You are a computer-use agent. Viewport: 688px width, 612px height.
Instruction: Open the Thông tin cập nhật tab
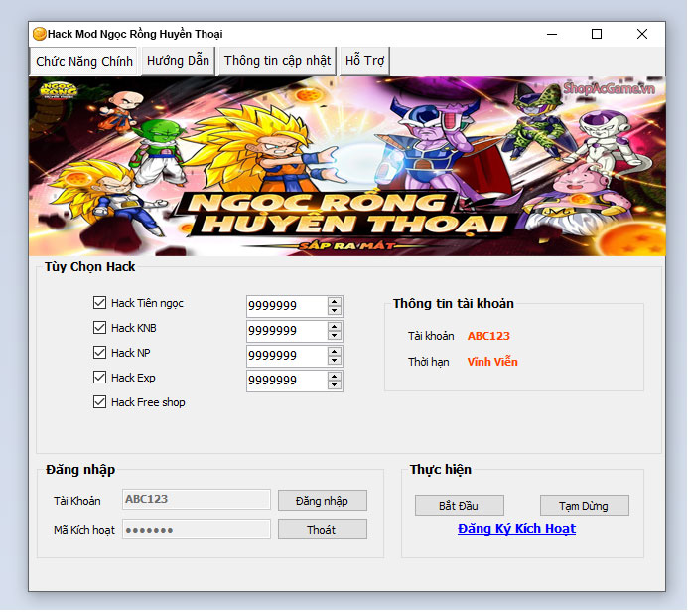(277, 61)
